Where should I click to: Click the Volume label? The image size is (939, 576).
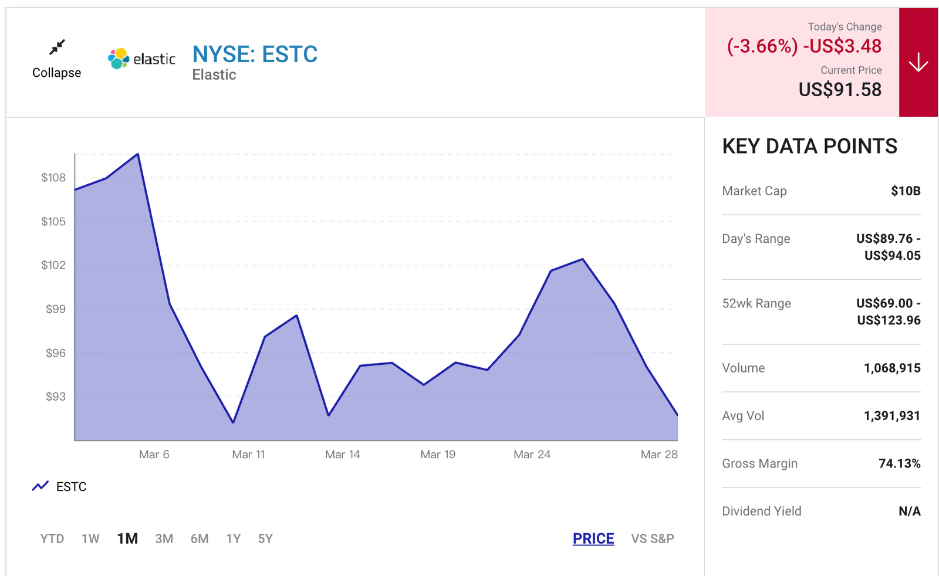(x=744, y=368)
